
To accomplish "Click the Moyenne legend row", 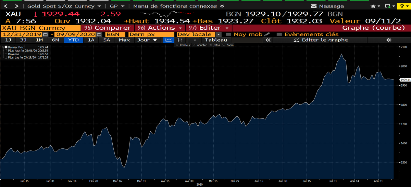I will [x=28, y=54].
